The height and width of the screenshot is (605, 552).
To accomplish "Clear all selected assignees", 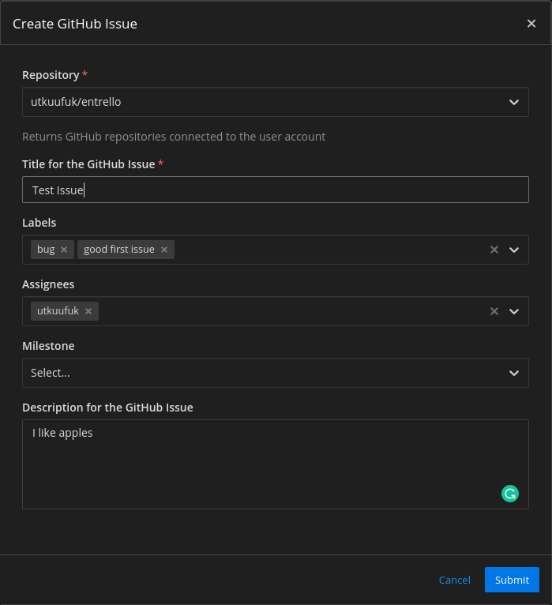I will (494, 311).
